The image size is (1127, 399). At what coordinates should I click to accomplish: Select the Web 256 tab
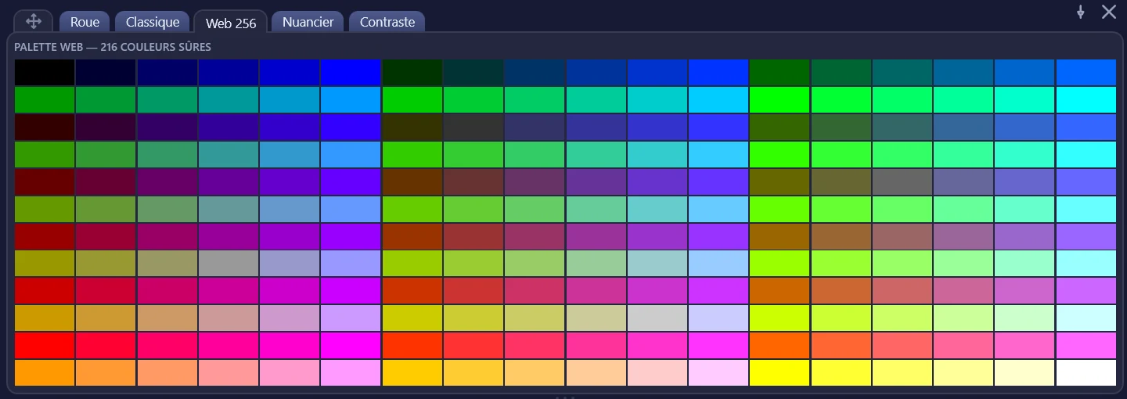(231, 23)
